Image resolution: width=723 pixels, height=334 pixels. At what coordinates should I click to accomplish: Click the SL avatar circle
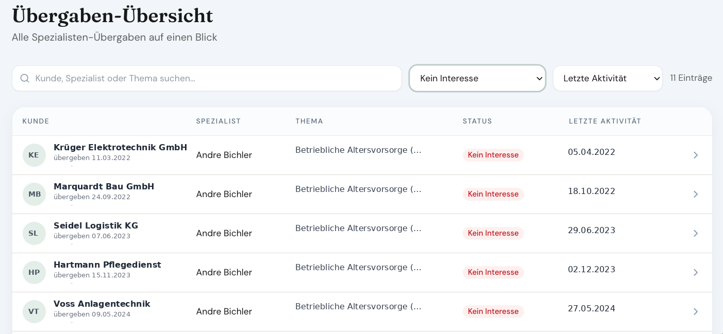[x=34, y=233]
